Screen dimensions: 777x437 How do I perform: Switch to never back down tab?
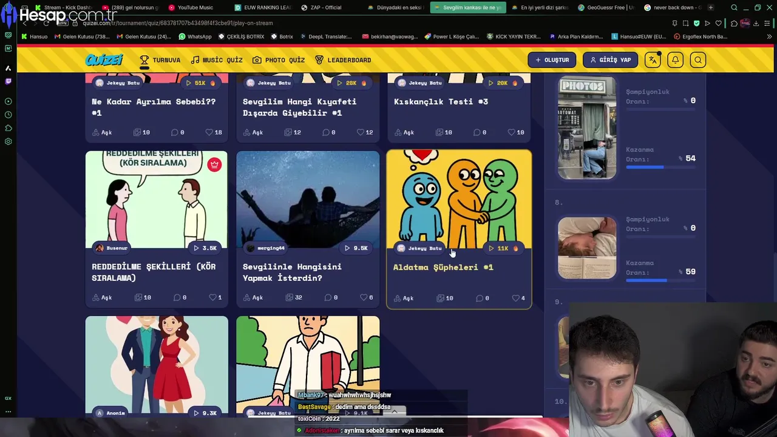(673, 8)
